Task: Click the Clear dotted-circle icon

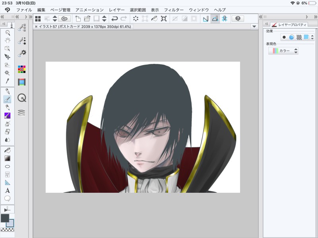Action: [x=136, y=19]
